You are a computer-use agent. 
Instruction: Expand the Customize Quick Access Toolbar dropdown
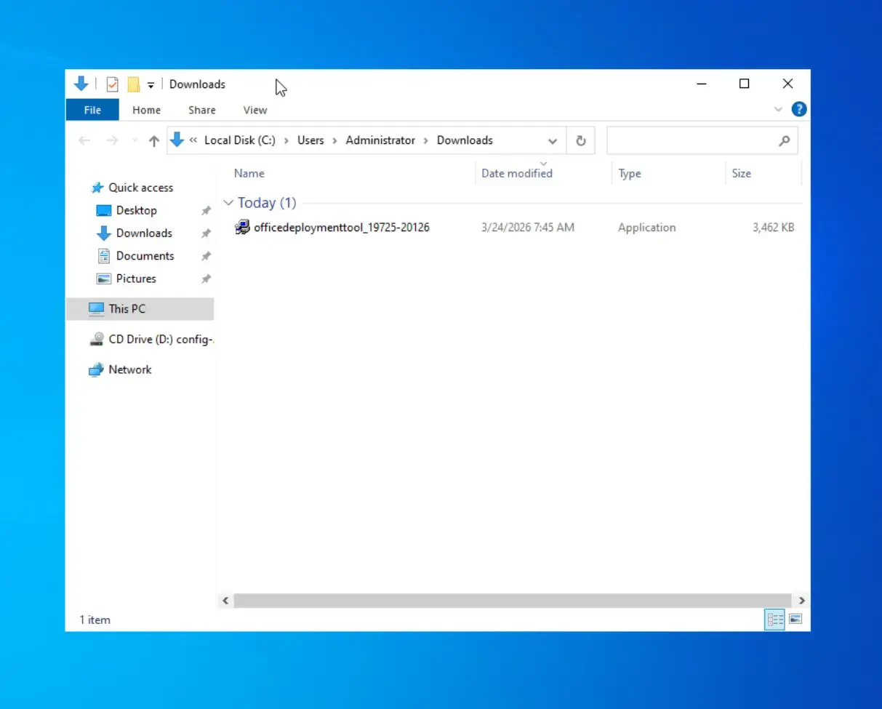coord(151,85)
